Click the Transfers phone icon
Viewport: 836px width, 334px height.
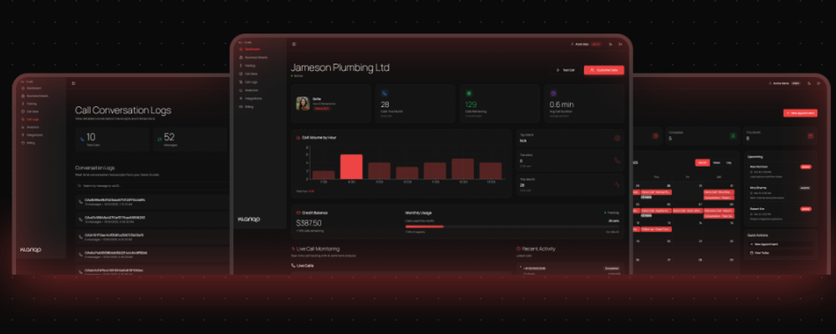click(617, 159)
